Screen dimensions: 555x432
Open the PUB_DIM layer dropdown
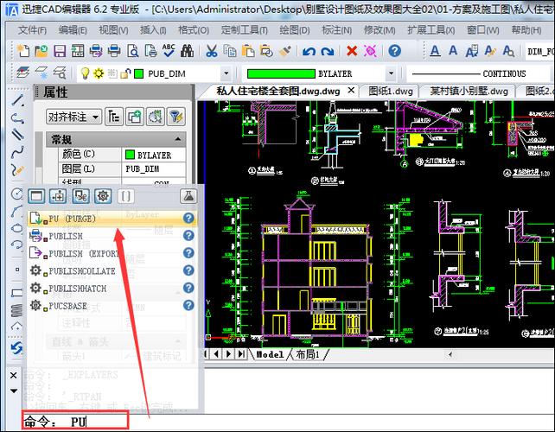(x=226, y=74)
